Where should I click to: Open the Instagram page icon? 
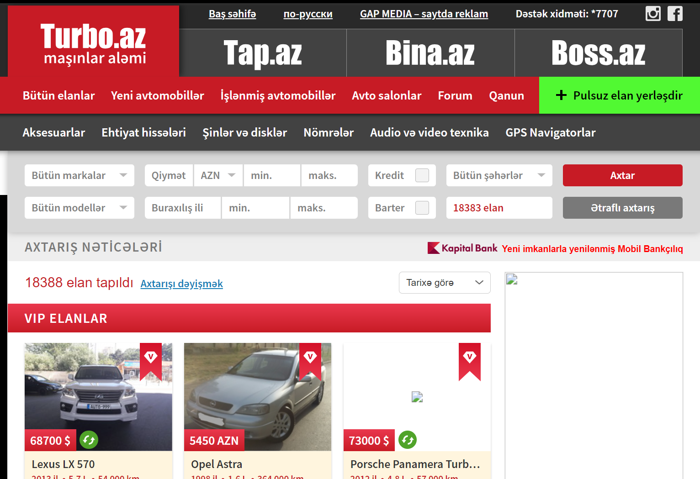point(653,14)
